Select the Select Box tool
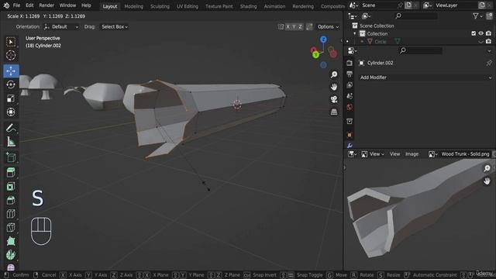The width and height of the screenshot is (496, 279). click(x=11, y=42)
